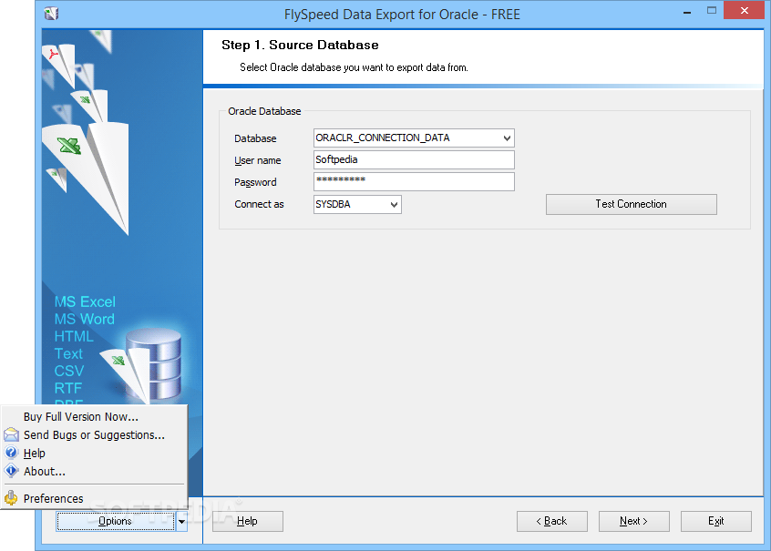This screenshot has width=771, height=551.
Task: Click the window title text
Action: coord(402,15)
